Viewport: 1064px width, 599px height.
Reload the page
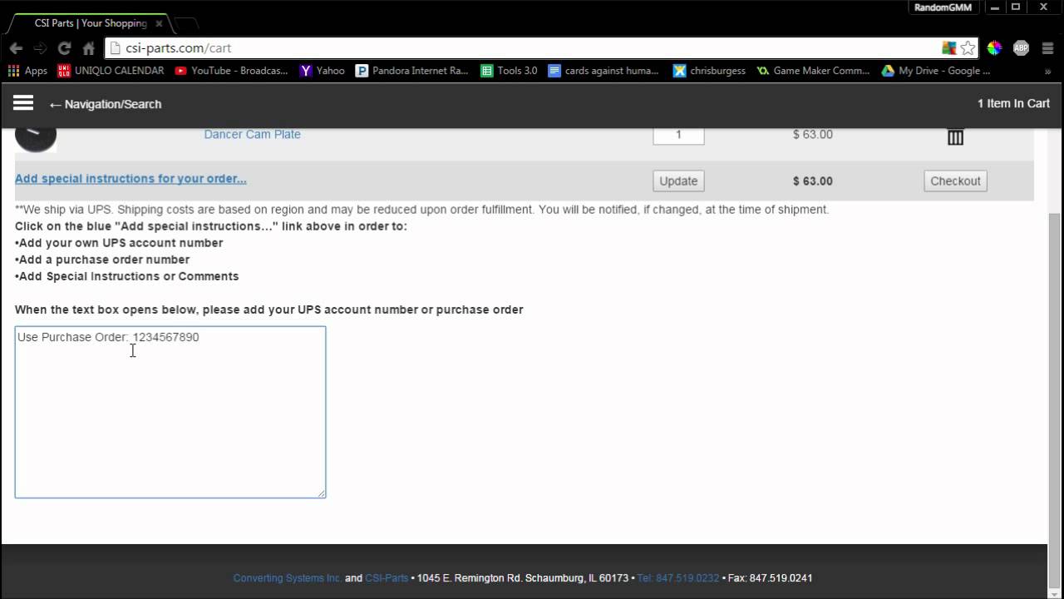coord(64,48)
